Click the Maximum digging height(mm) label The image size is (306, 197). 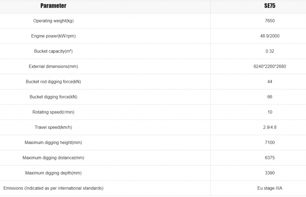(x=53, y=143)
